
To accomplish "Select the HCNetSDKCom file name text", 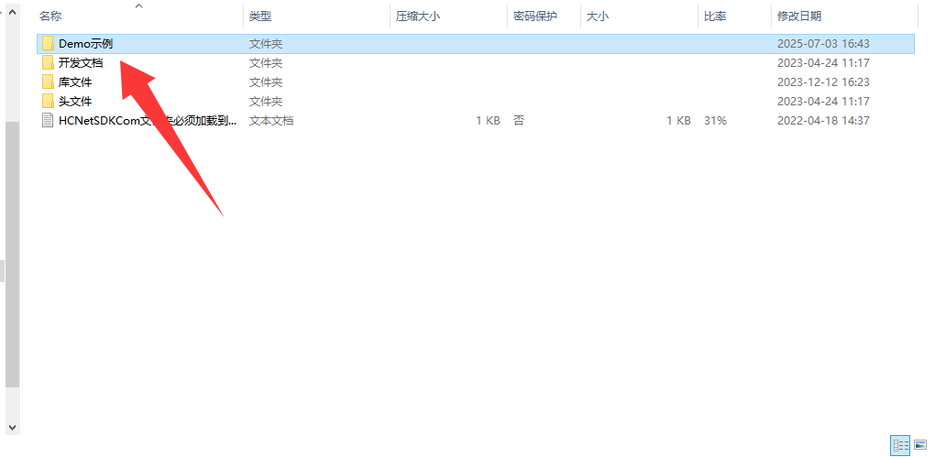I will (x=147, y=121).
